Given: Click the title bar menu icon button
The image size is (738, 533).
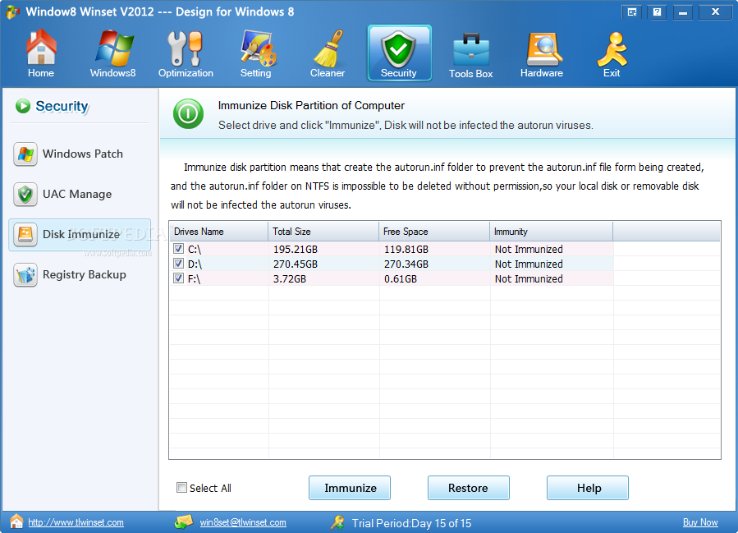Looking at the screenshot, I should (633, 12).
